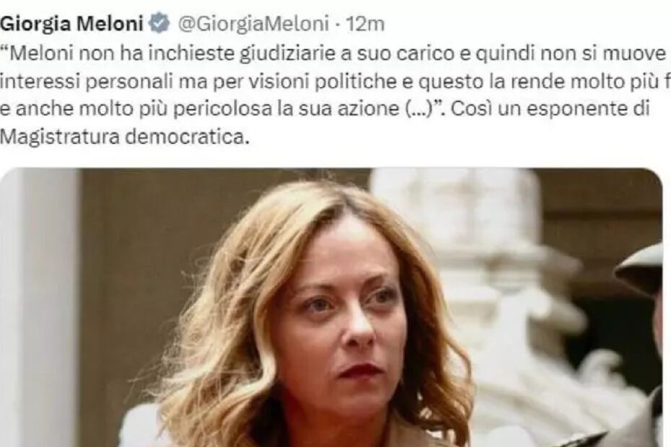Click the ellipsis "(...)" in the quote
Screen dimensions: 671x447
point(418,110)
